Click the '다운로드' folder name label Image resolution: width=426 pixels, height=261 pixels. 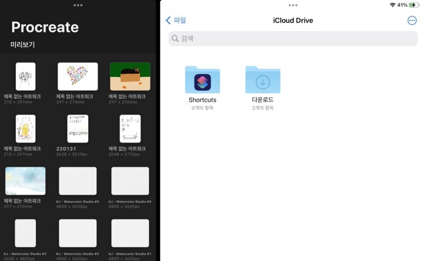263,100
